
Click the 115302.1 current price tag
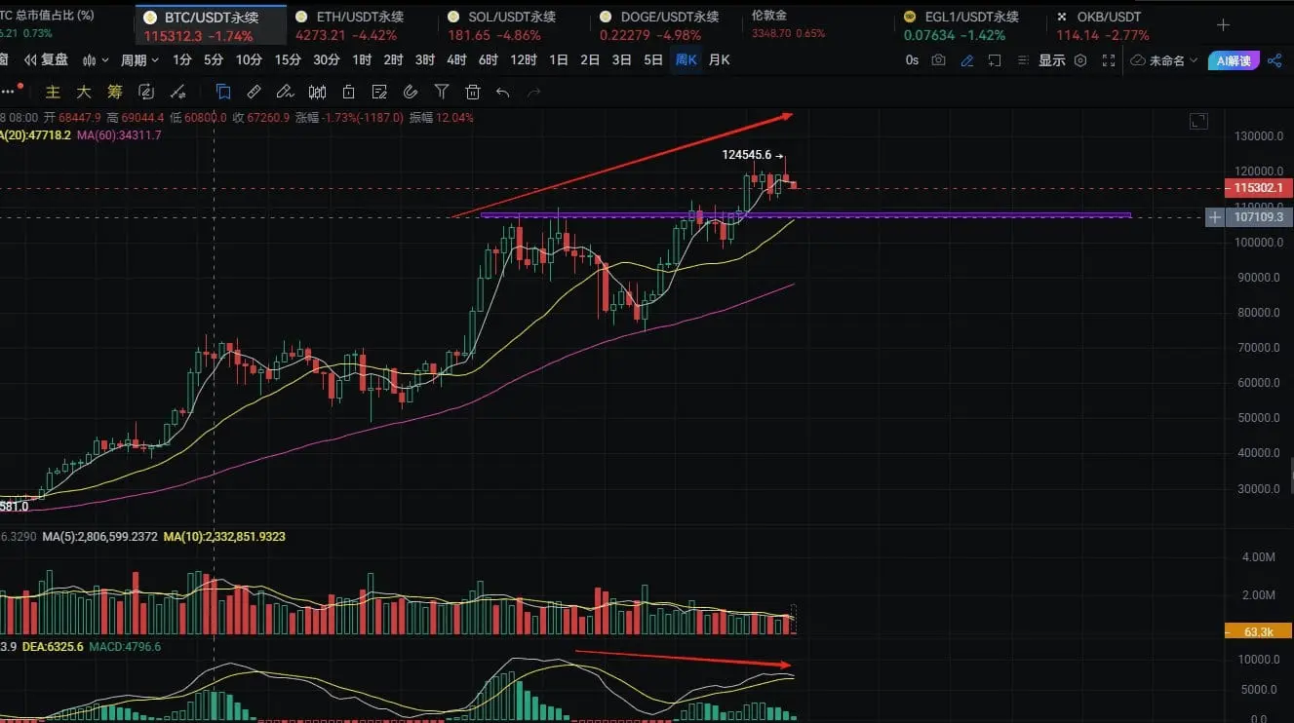(1257, 188)
